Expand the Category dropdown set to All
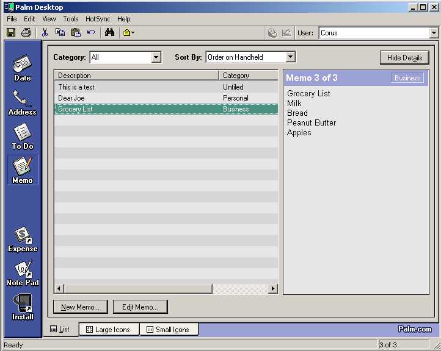441x351 pixels. [156, 57]
